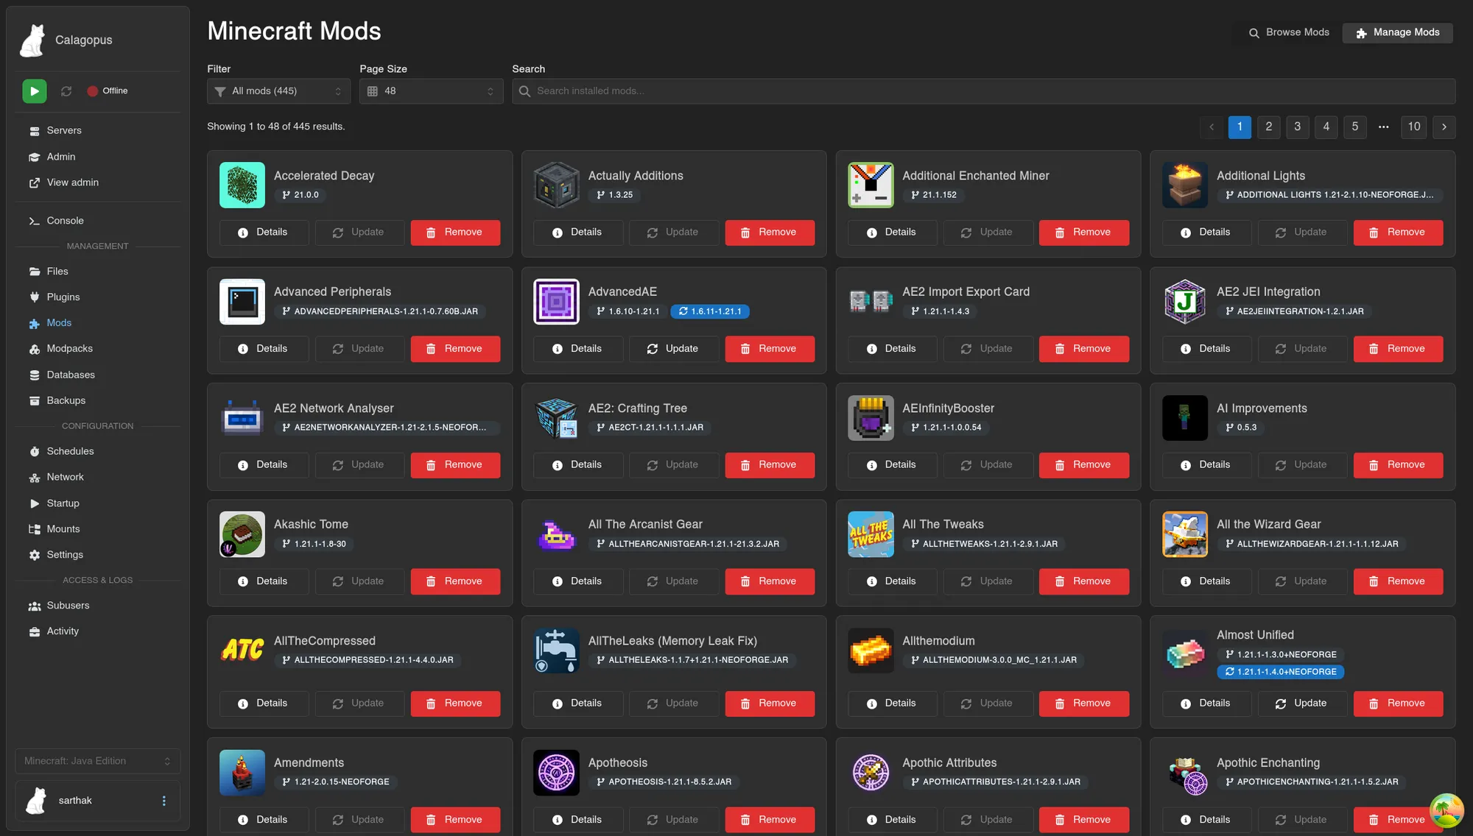Click the All the Wizard Gear mod icon
Image resolution: width=1473 pixels, height=836 pixels.
1185,534
